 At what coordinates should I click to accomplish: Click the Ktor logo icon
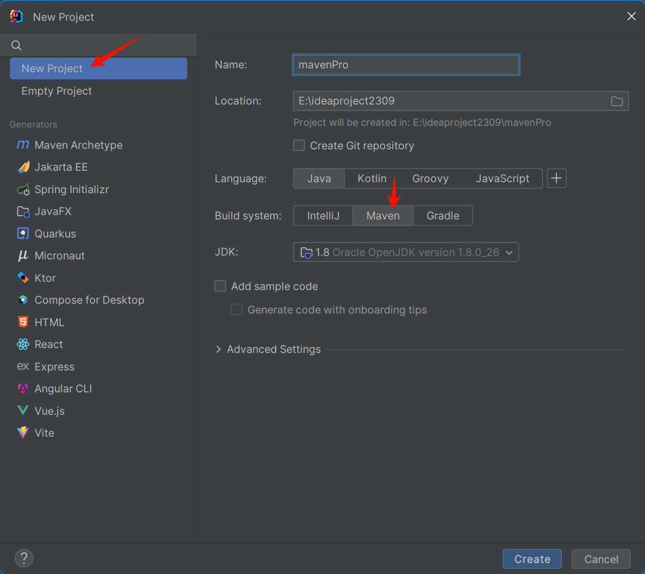23,277
